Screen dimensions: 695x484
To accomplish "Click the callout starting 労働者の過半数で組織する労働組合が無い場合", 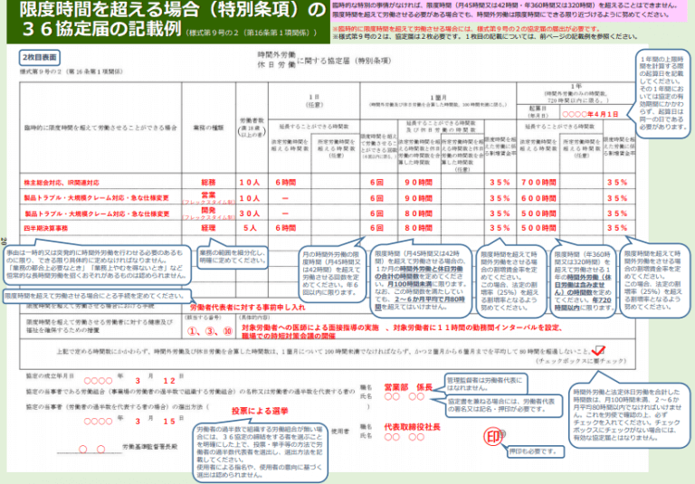I will [261, 452].
